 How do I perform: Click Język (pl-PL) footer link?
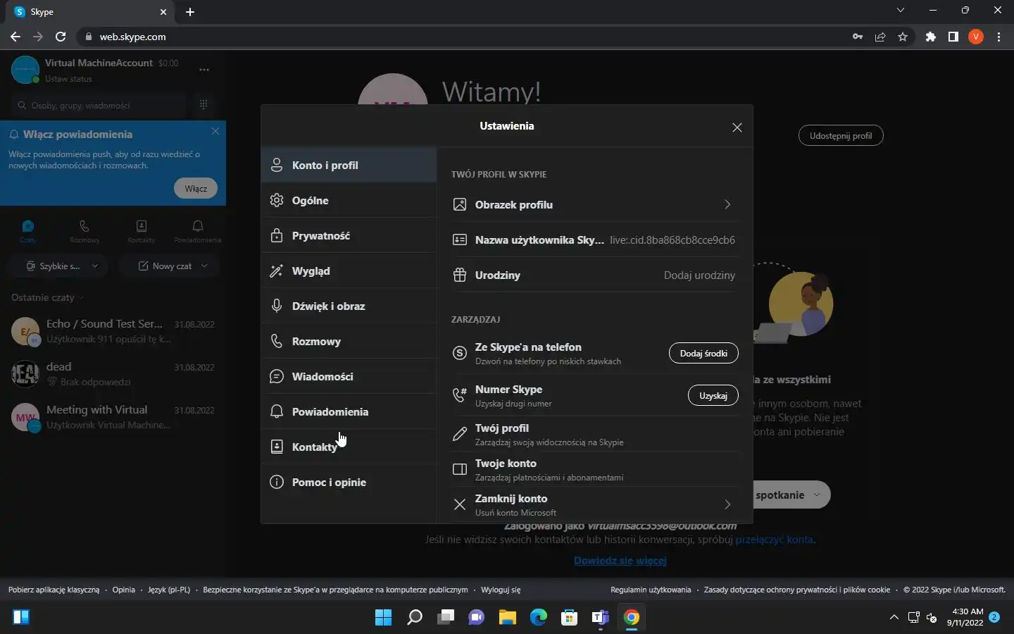(169, 590)
